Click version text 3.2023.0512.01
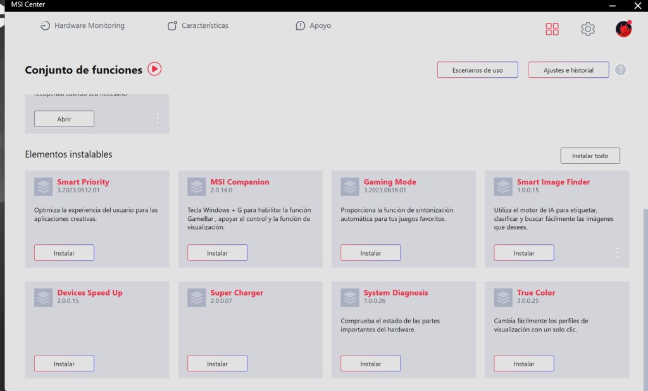Screen dimensions: 648x391 pyautogui.click(x=78, y=190)
